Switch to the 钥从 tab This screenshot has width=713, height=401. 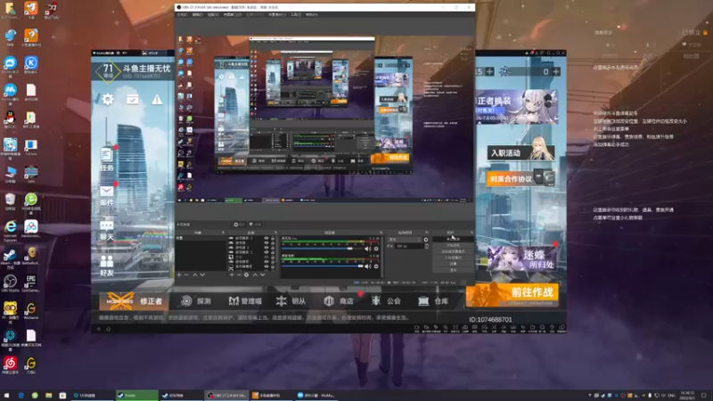coord(291,301)
